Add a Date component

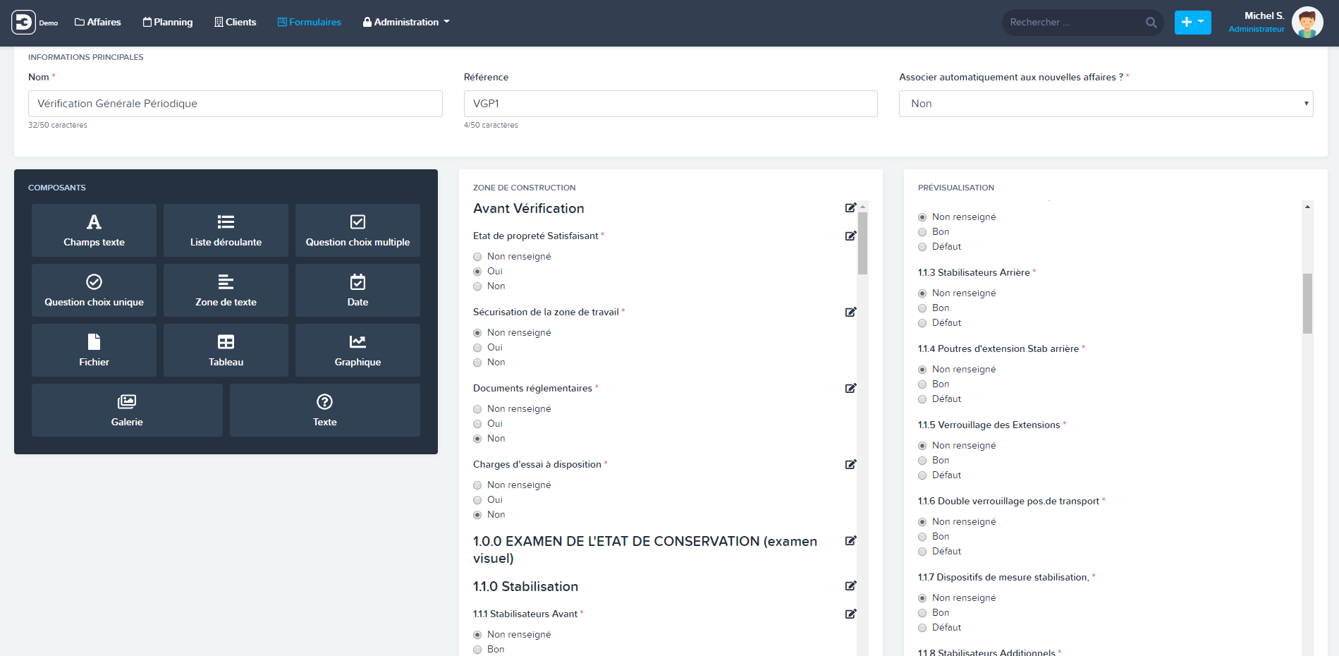357,290
